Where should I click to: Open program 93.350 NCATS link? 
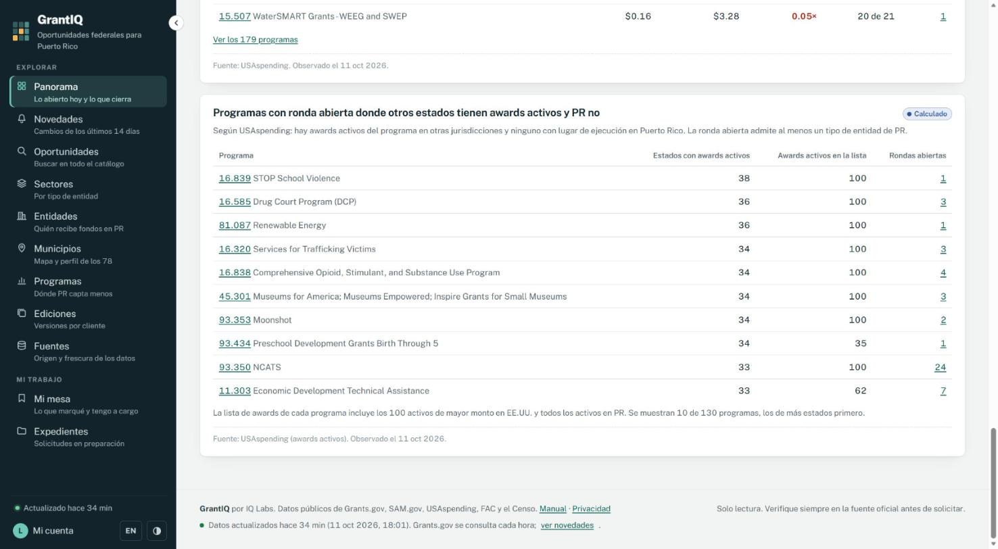[x=235, y=367]
